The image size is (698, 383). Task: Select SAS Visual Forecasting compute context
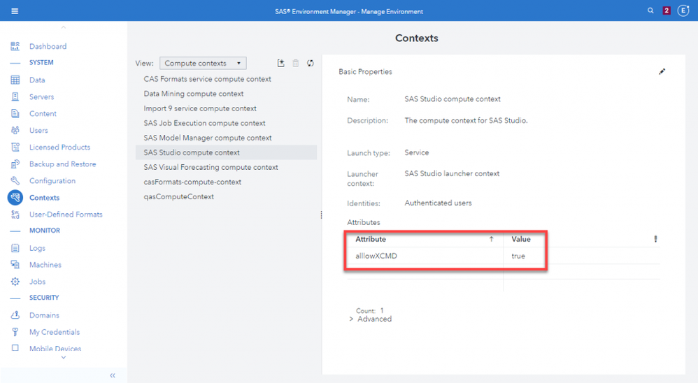(226, 167)
